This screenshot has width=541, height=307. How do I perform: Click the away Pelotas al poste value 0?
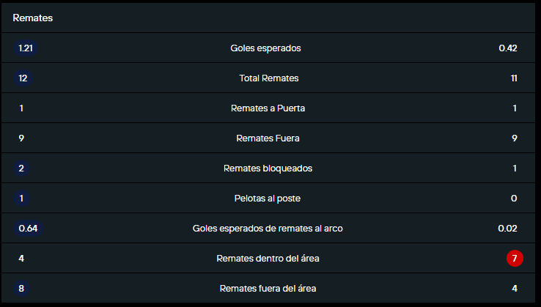[x=514, y=199]
